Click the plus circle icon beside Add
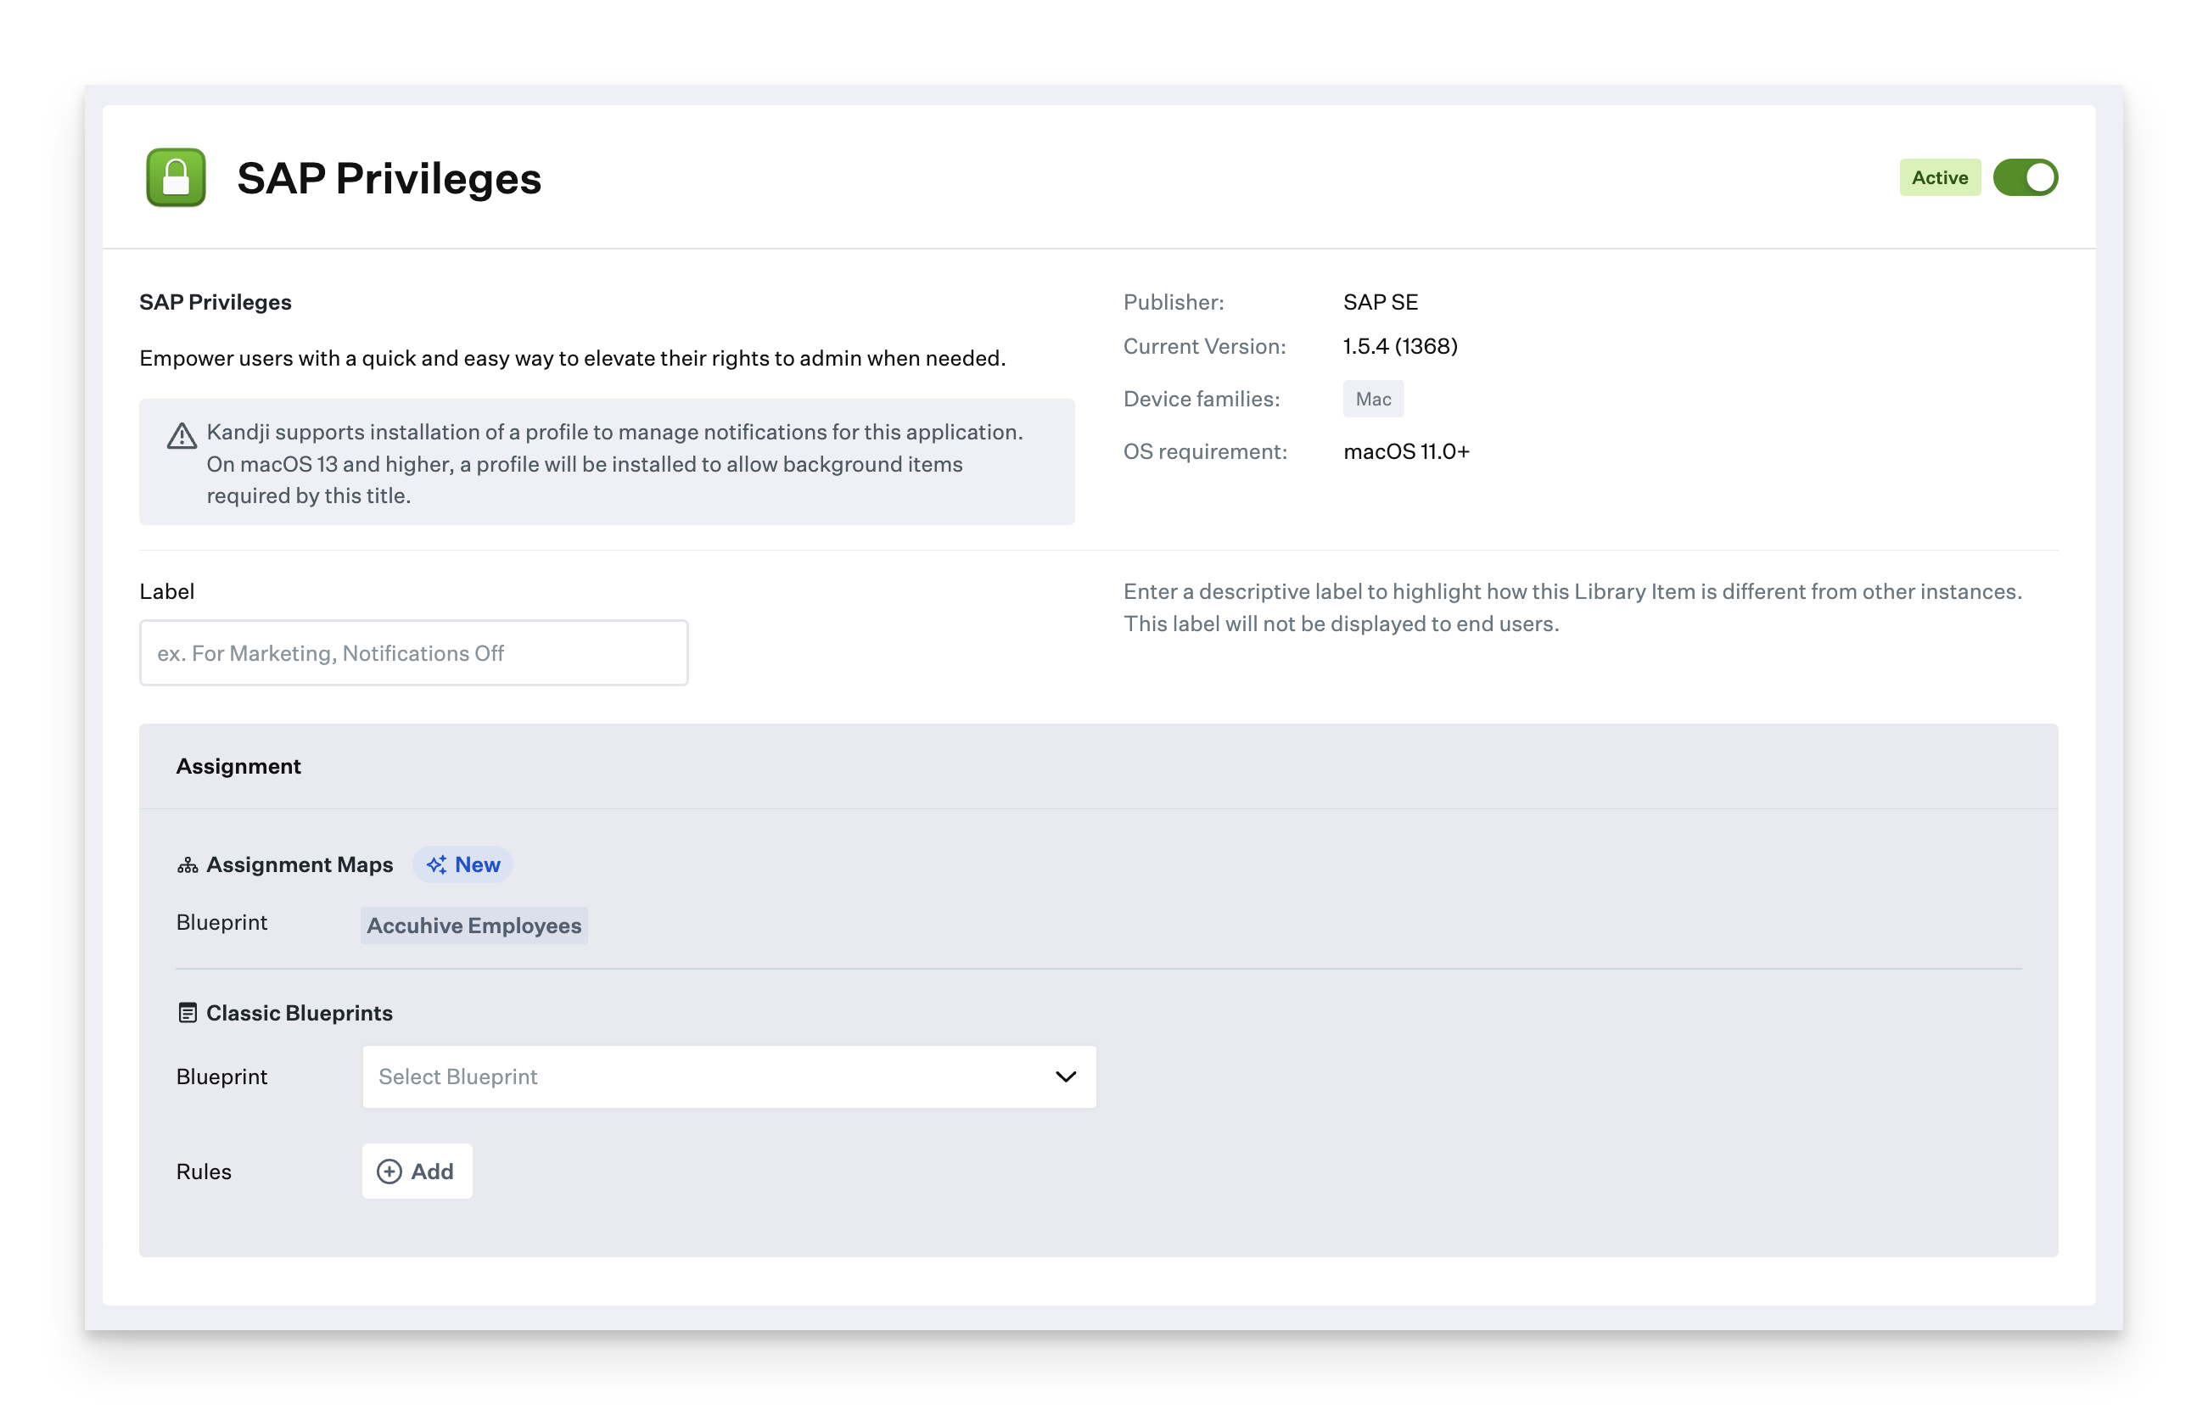This screenshot has height=1415, width=2208. click(389, 1172)
